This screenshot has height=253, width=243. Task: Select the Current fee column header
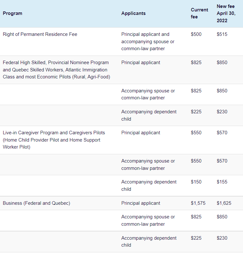[199, 13]
